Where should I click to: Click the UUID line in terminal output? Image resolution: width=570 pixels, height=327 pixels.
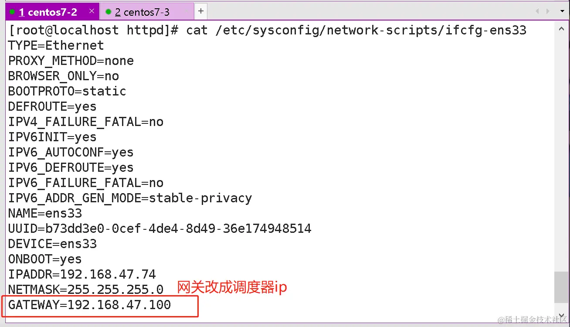[160, 228]
